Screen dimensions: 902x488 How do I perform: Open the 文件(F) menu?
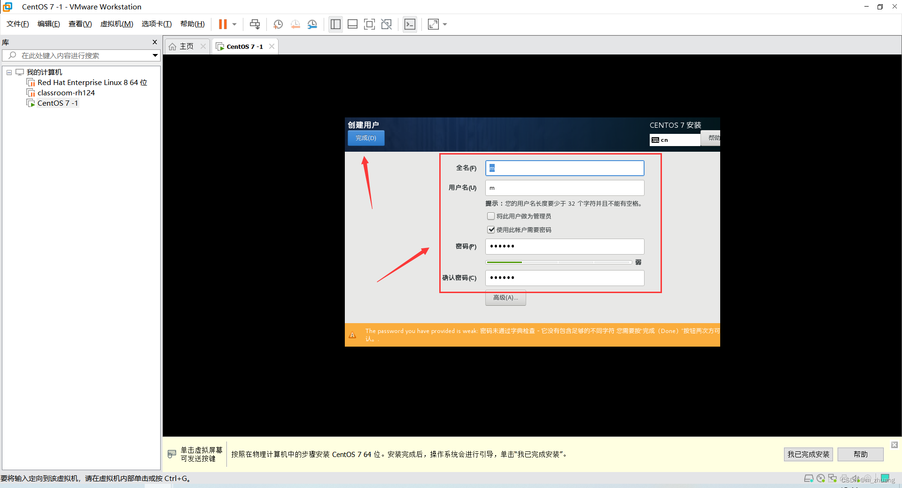[17, 24]
